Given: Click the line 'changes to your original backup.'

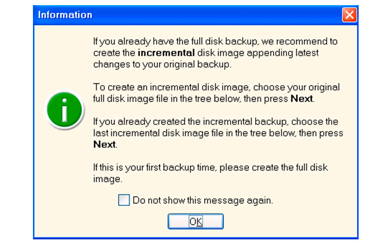Looking at the screenshot, I should pos(162,65).
